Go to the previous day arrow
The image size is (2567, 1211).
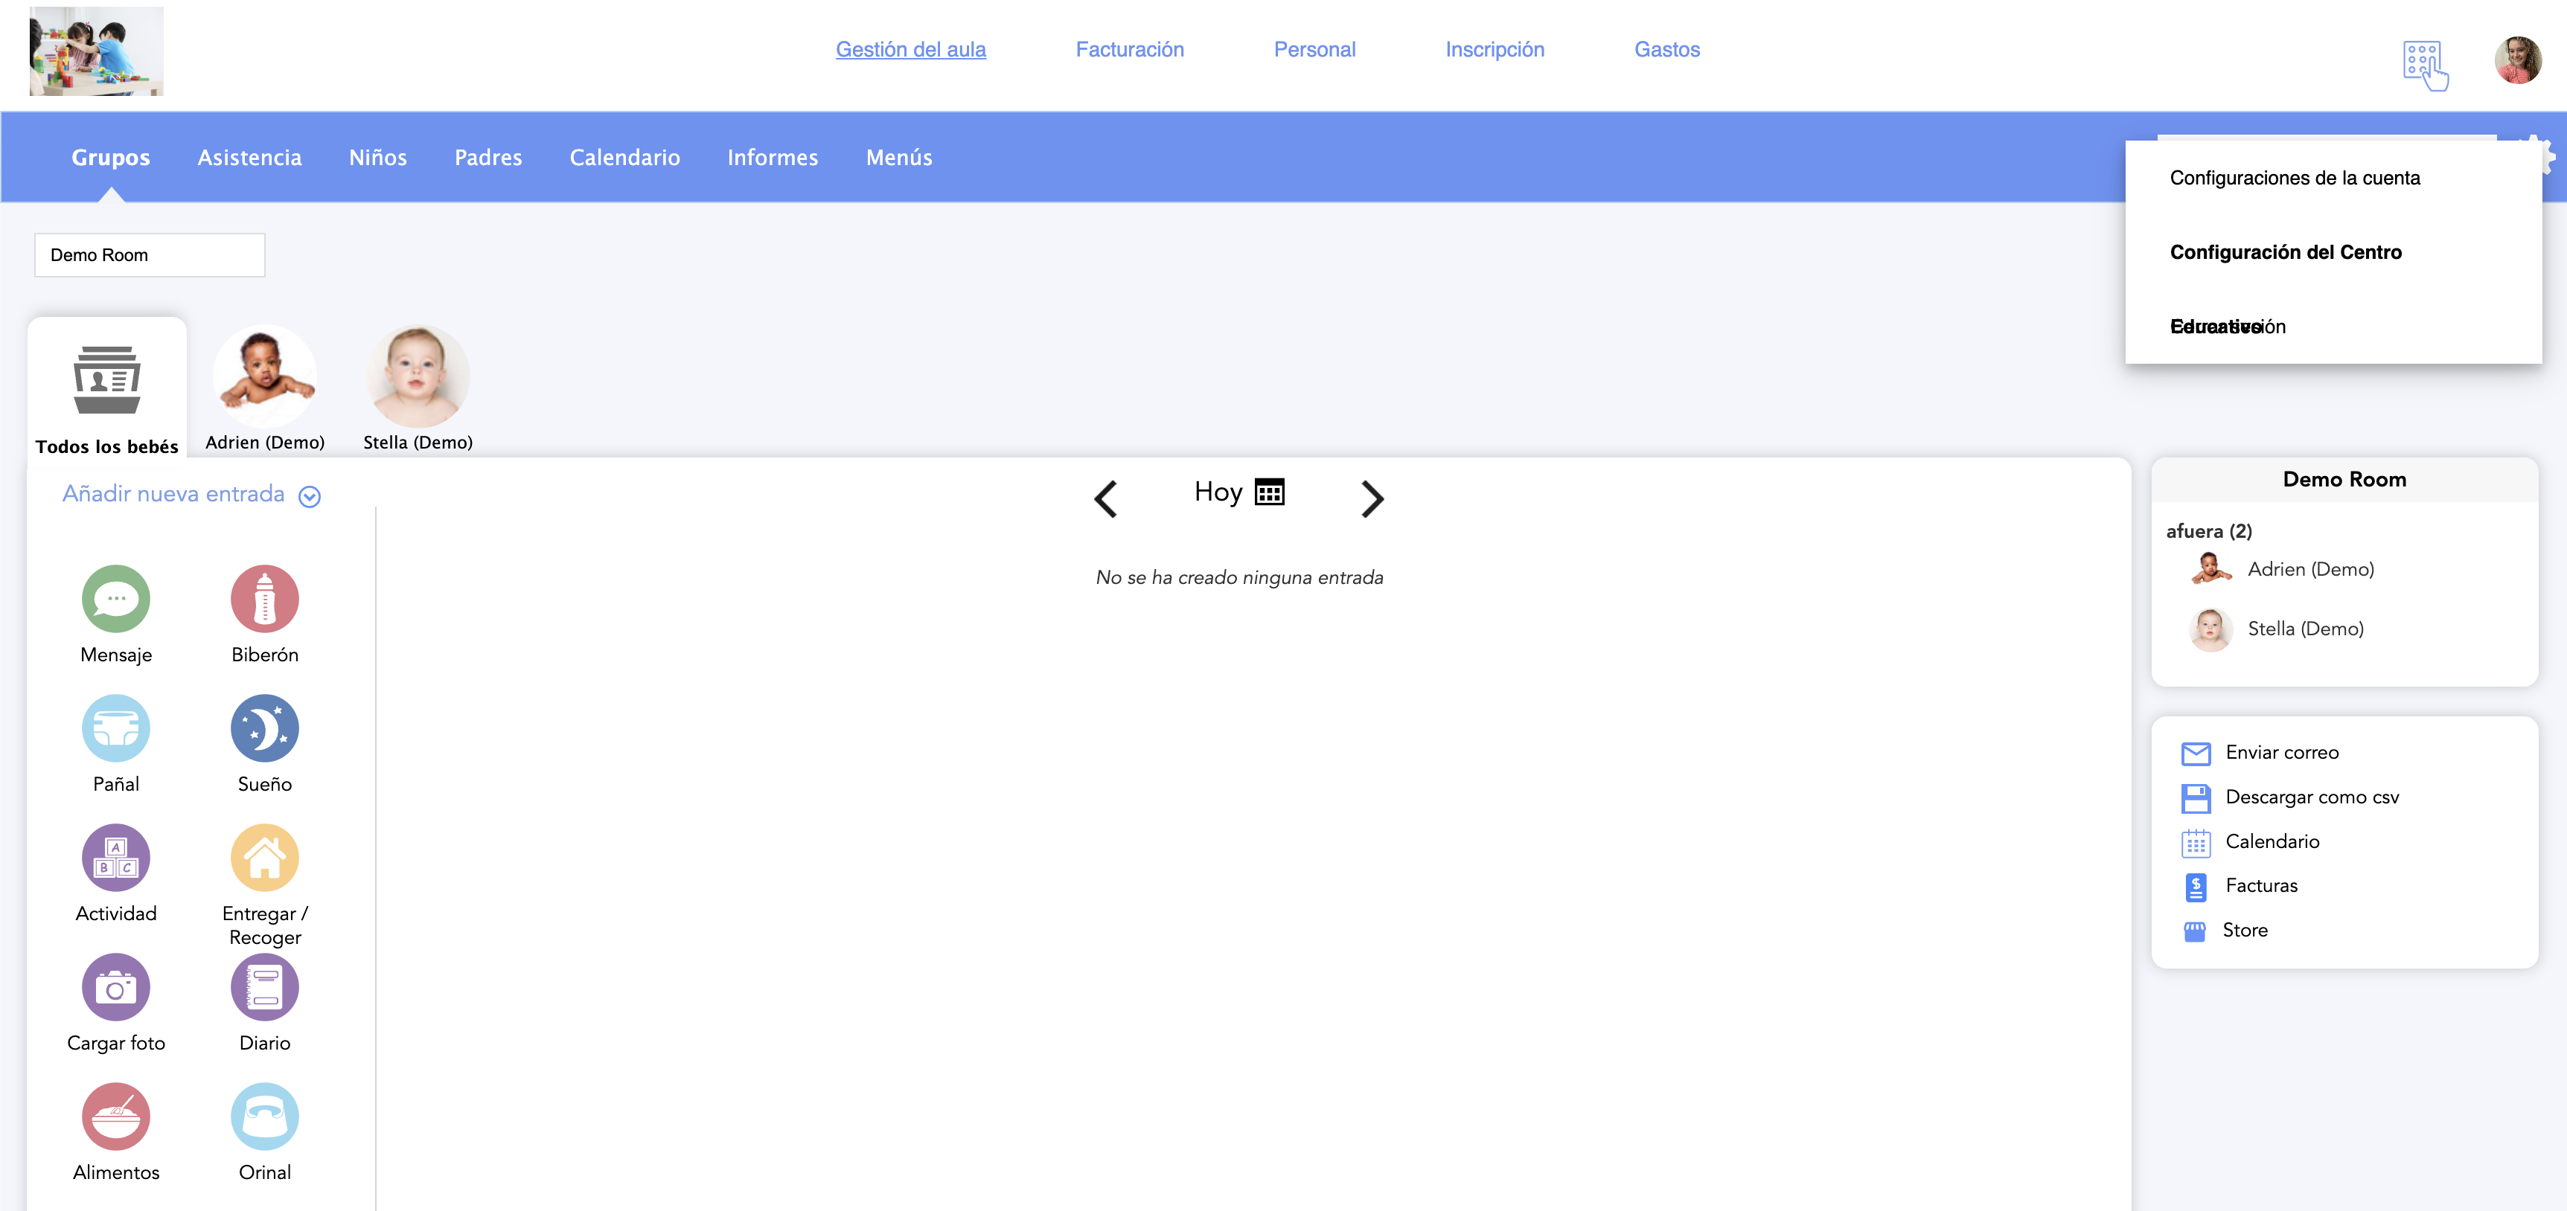tap(1105, 498)
